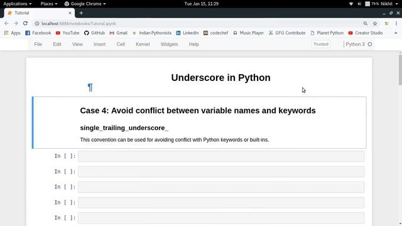The height and width of the screenshot is (226, 402).
Task: Open the Music Player bookmark
Action: (x=248, y=33)
